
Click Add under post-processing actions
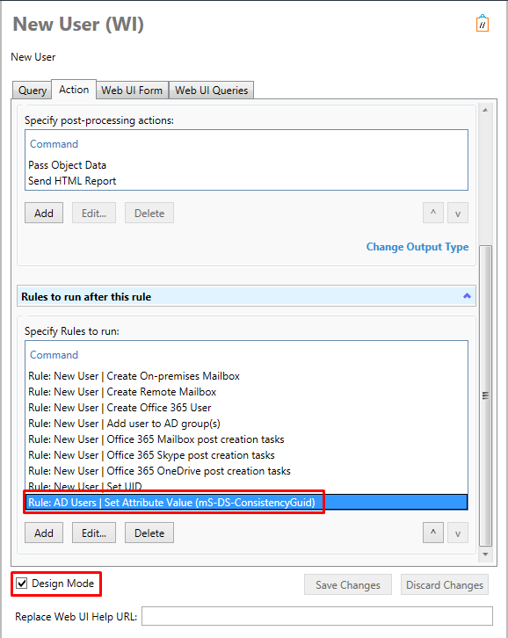click(44, 213)
